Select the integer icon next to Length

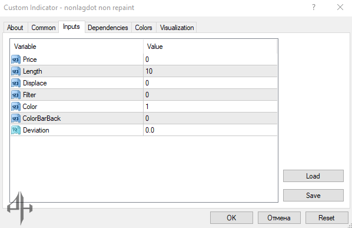16,71
